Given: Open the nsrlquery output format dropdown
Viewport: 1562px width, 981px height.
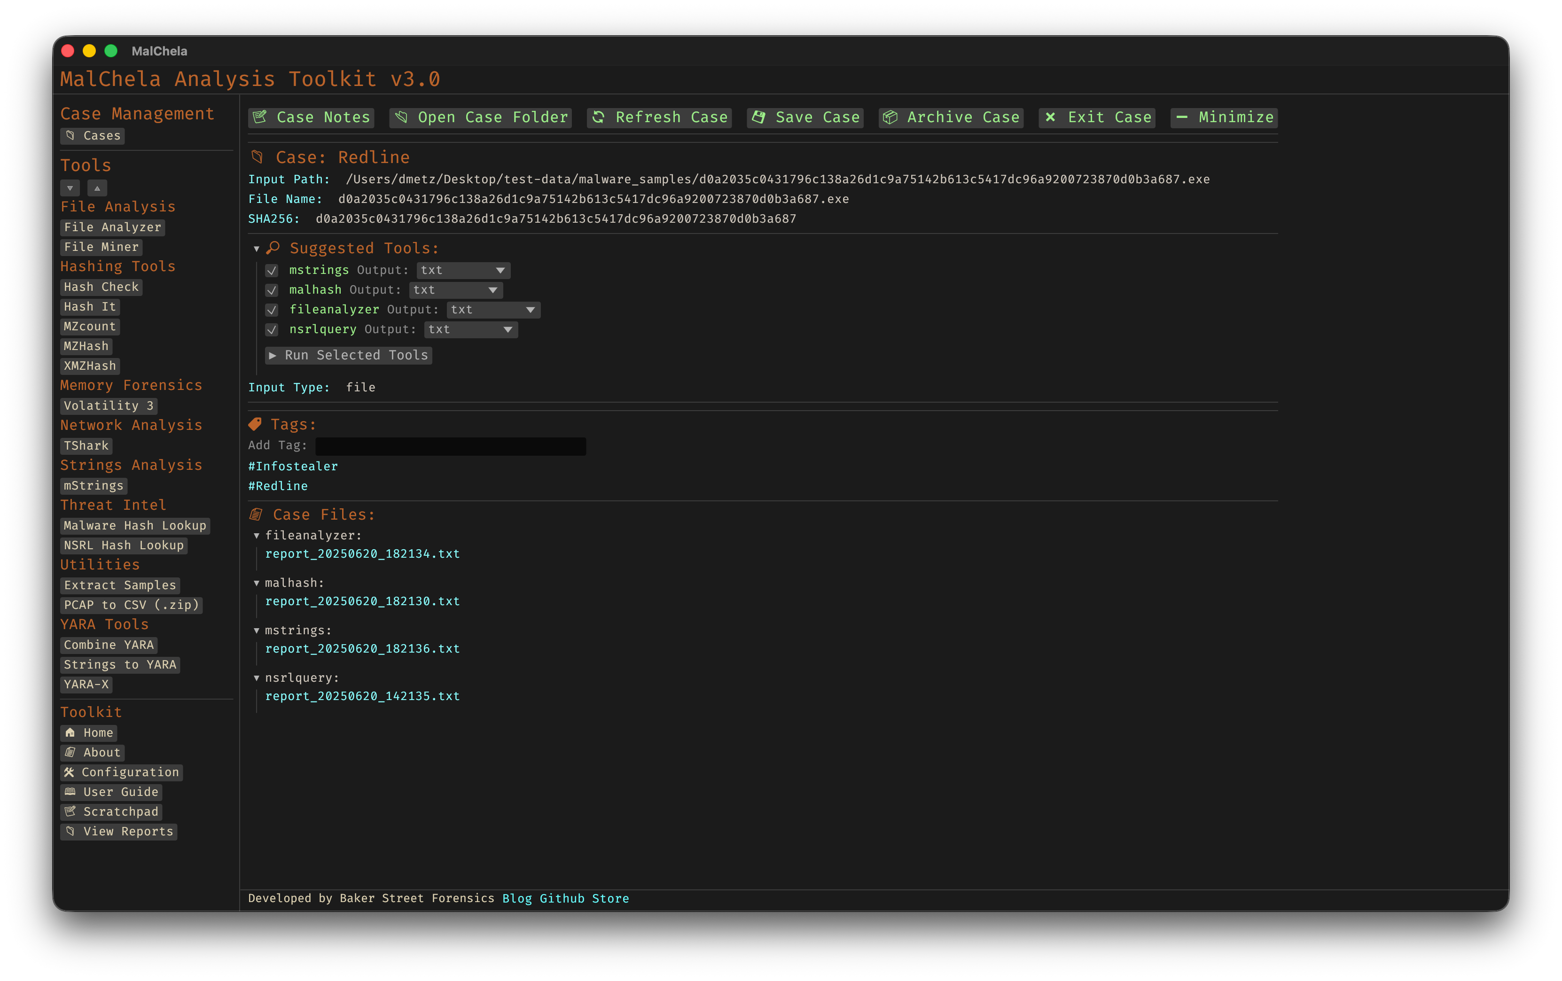Looking at the screenshot, I should [471, 329].
